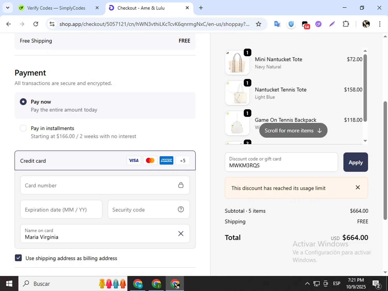
Task: Click Scroll for more items button
Action: tap(293, 131)
